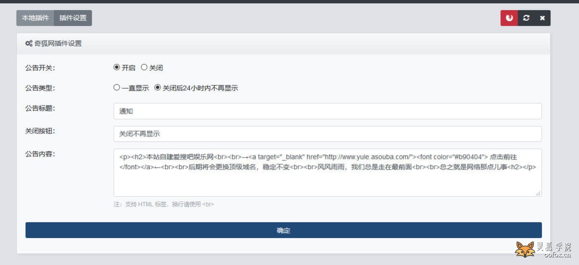Click the gears icon in panel header
This screenshot has height=265, width=579.
[x=29, y=43]
